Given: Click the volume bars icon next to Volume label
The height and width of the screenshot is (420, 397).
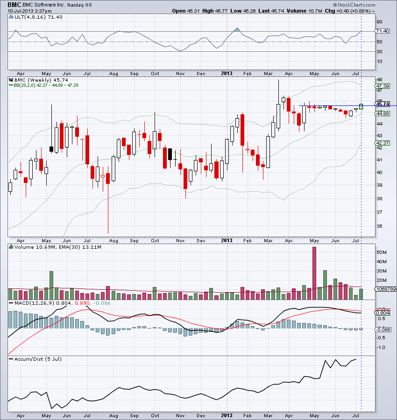Looking at the screenshot, I should [11, 247].
